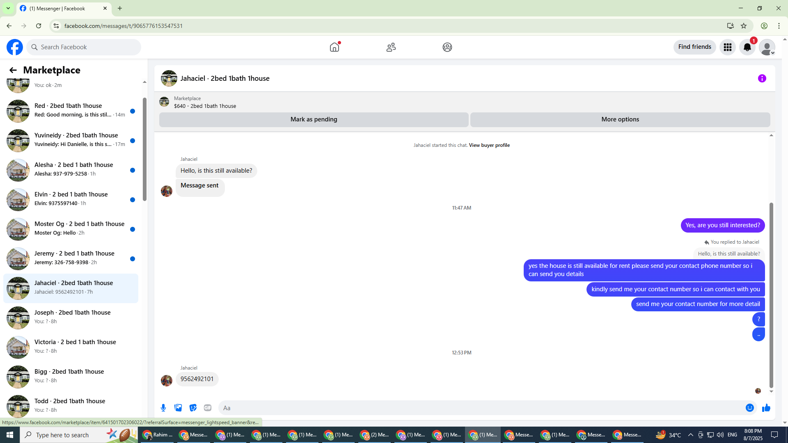788x443 pixels.
Task: Open the account profile menu
Action: click(767, 47)
